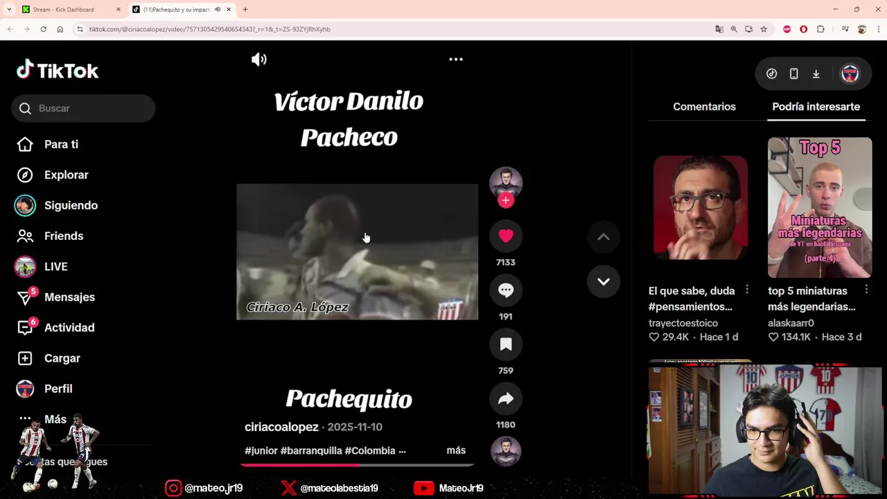Image resolution: width=887 pixels, height=499 pixels.
Task: Open the ABP adblock extension
Action: 787,29
